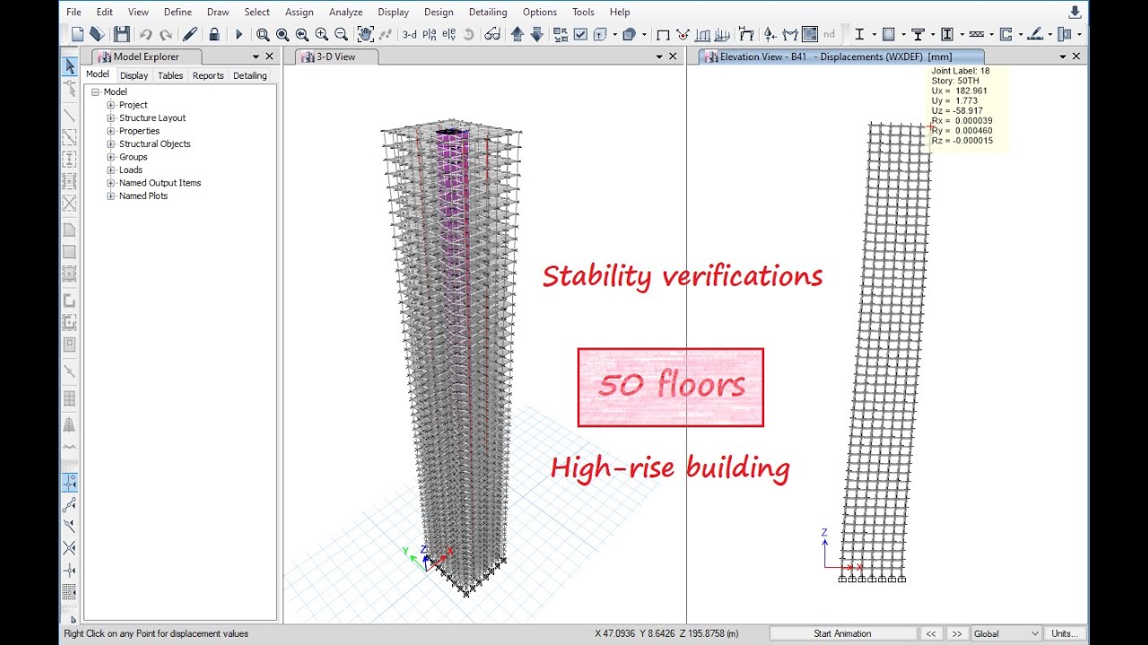Screen dimensions: 1148x645
Task: Expand the Structure Layout tree node
Action: tap(111, 117)
